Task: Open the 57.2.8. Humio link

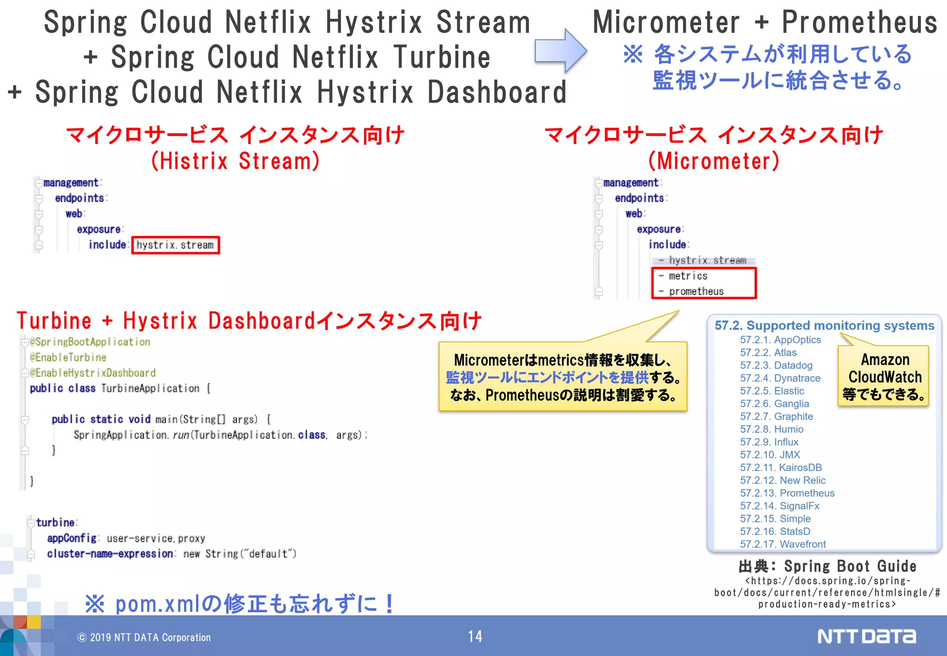Action: click(x=772, y=429)
